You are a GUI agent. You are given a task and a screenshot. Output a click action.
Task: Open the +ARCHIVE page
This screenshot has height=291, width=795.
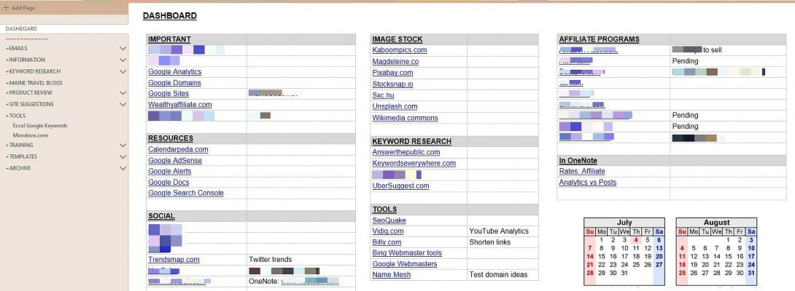(x=18, y=168)
